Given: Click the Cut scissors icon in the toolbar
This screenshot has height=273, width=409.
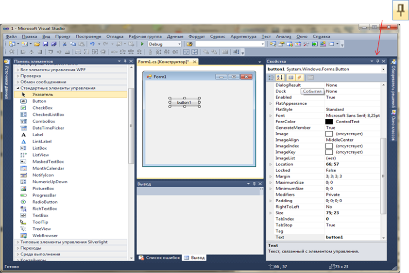Looking at the screenshot, I should click(65, 44).
